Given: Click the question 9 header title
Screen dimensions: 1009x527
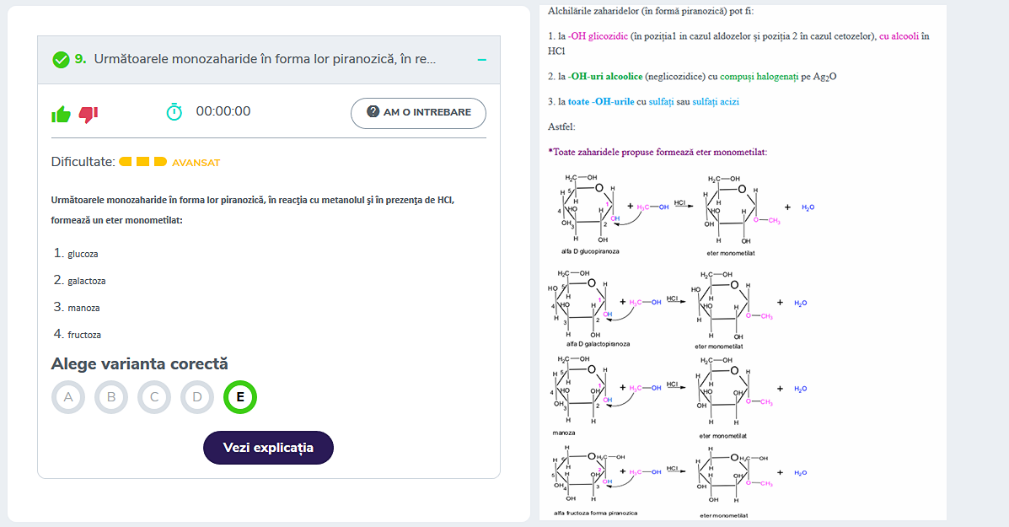Looking at the screenshot, I should pos(266,59).
